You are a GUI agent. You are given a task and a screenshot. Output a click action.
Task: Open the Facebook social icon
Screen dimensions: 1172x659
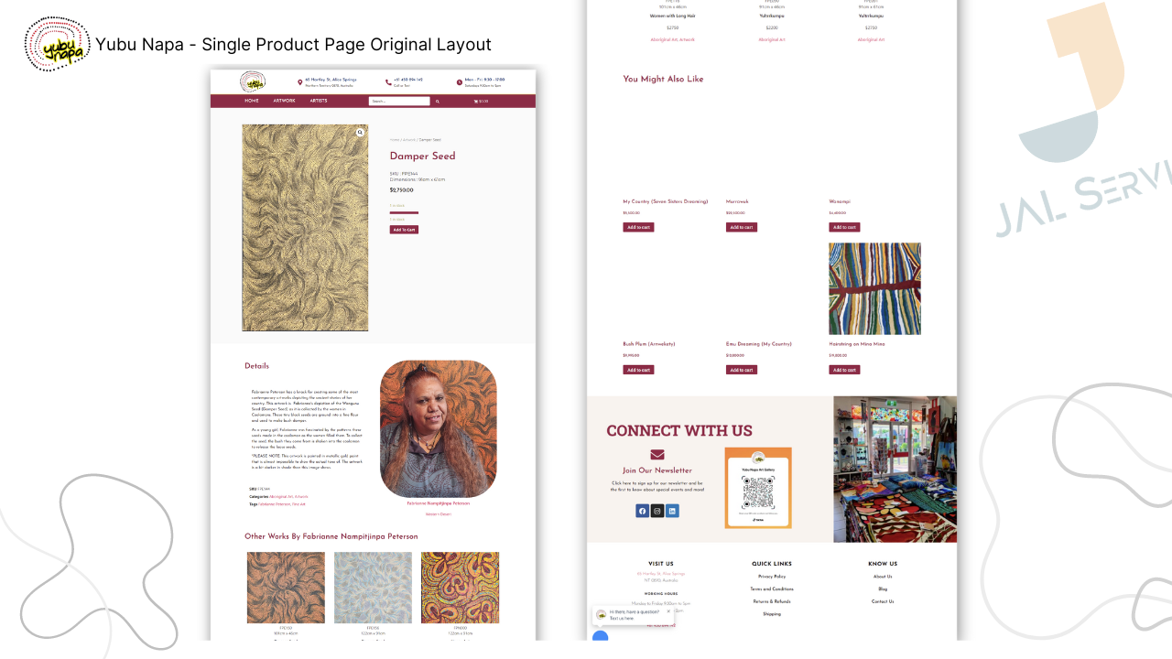pyautogui.click(x=642, y=511)
